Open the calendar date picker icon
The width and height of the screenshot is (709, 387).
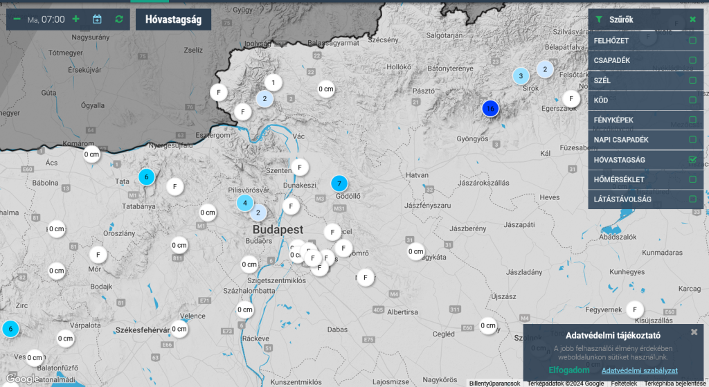click(97, 19)
